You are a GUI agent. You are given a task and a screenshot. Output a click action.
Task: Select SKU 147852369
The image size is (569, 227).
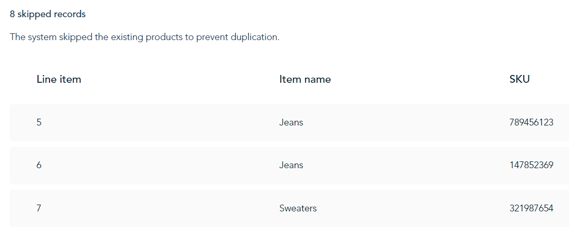[532, 165]
